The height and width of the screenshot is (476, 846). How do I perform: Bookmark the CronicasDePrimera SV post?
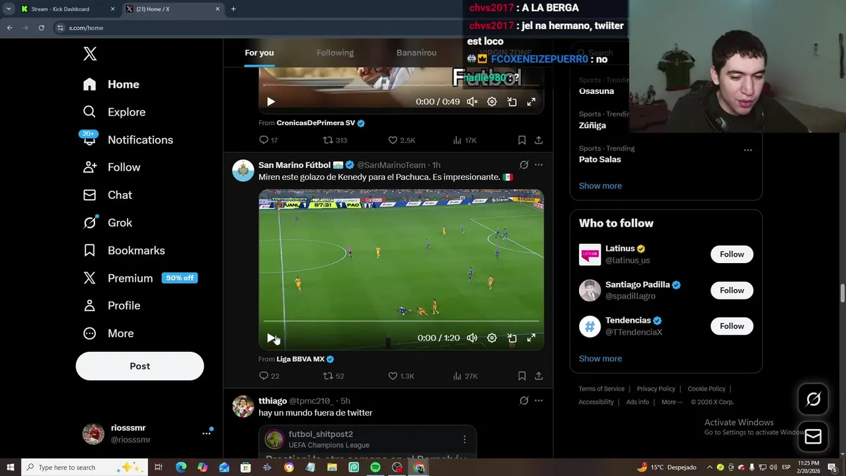[521, 140]
